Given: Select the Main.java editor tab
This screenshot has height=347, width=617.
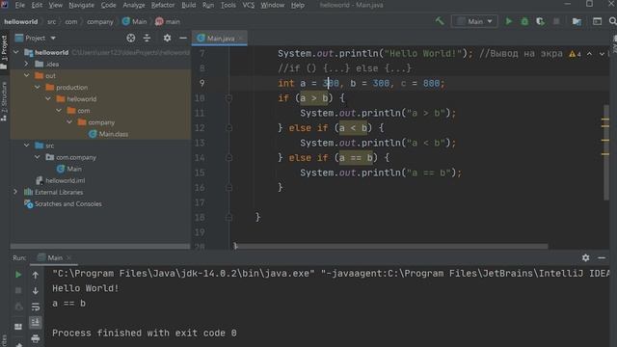Looking at the screenshot, I should (220, 39).
